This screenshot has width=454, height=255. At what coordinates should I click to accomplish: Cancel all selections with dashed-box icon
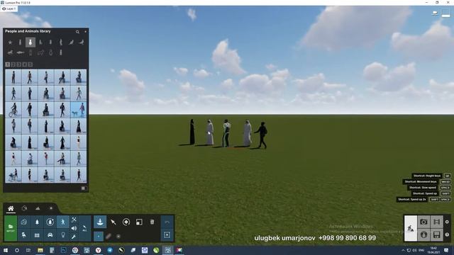point(167,234)
